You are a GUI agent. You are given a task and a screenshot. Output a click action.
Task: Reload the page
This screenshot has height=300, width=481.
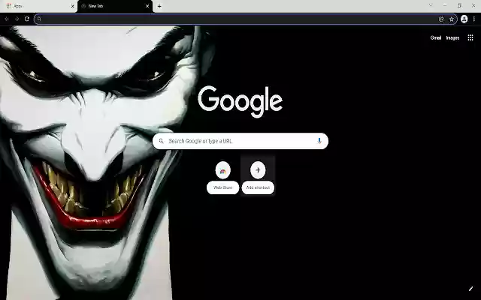coord(27,19)
